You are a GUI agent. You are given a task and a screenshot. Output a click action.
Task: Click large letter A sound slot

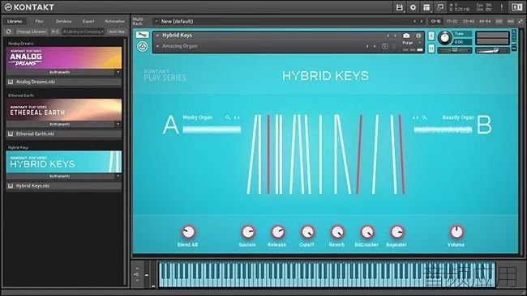click(171, 125)
